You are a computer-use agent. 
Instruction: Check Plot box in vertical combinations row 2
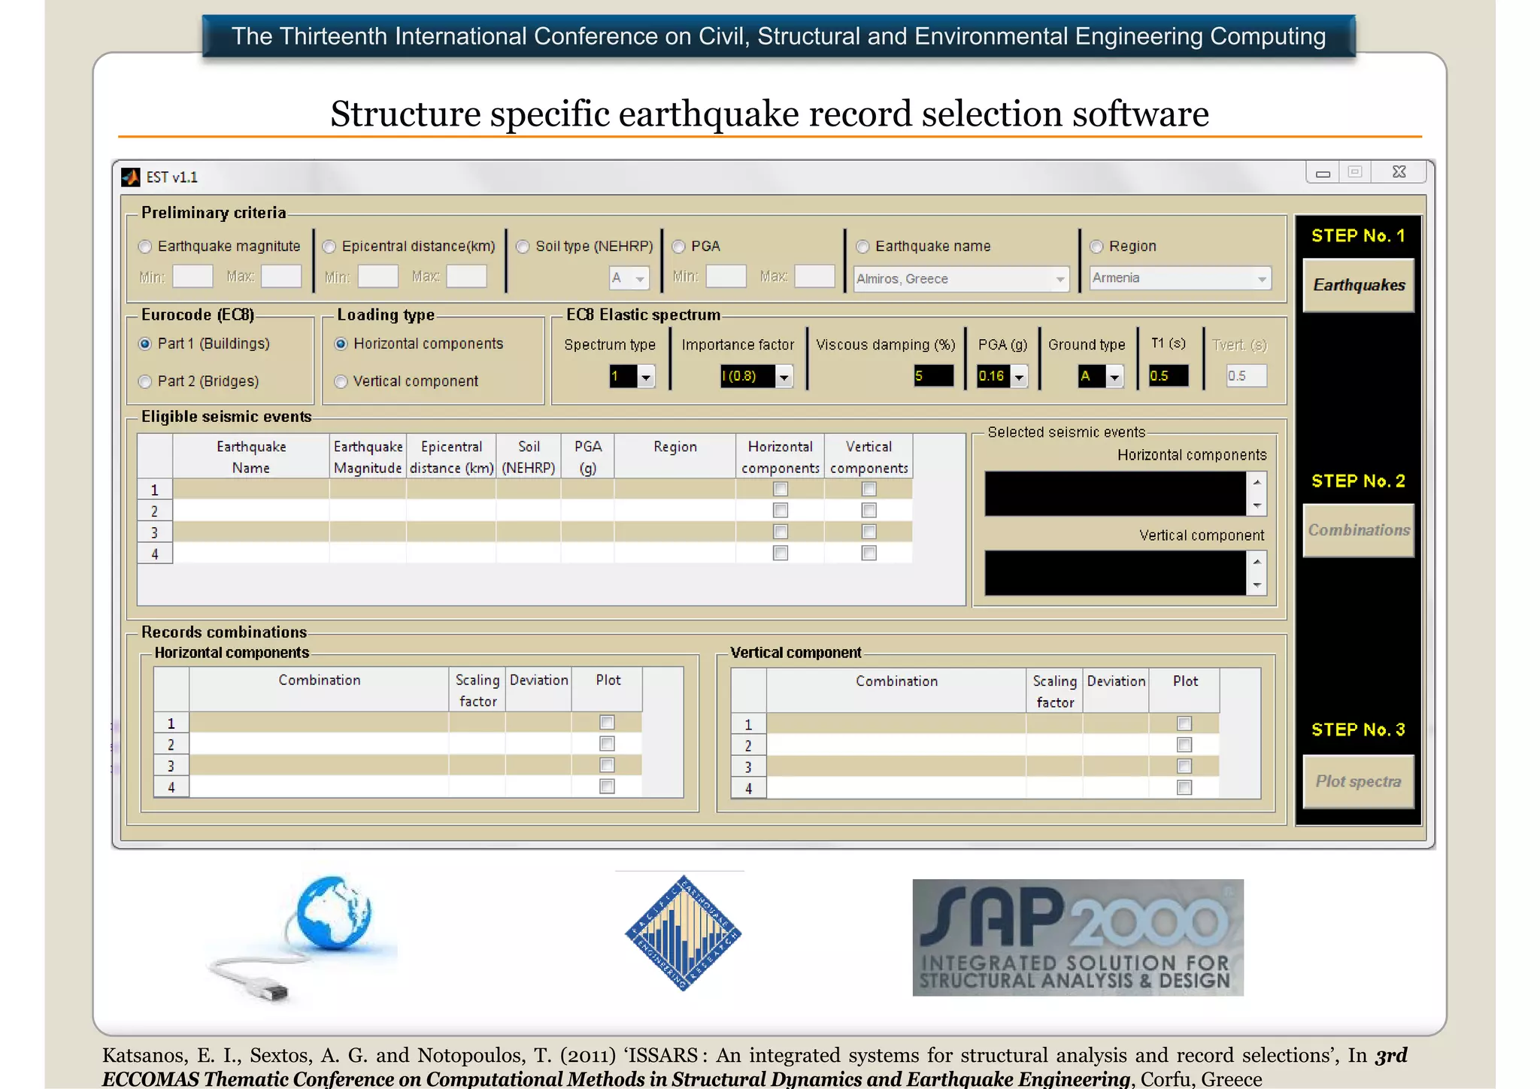[x=1184, y=745]
